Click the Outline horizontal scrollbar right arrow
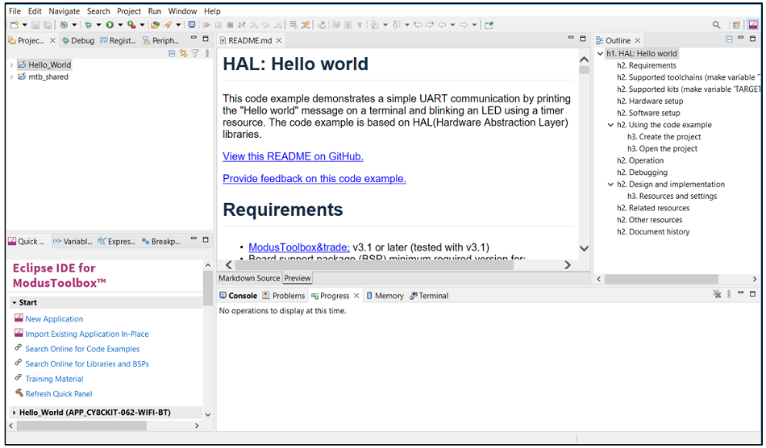The height and width of the screenshot is (448, 766). point(755,279)
